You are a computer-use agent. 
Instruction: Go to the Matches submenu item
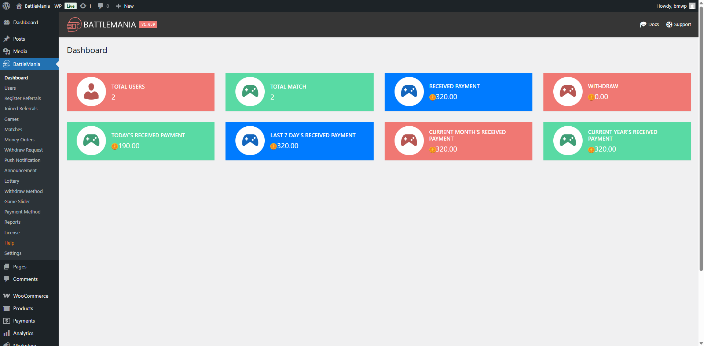(x=13, y=130)
